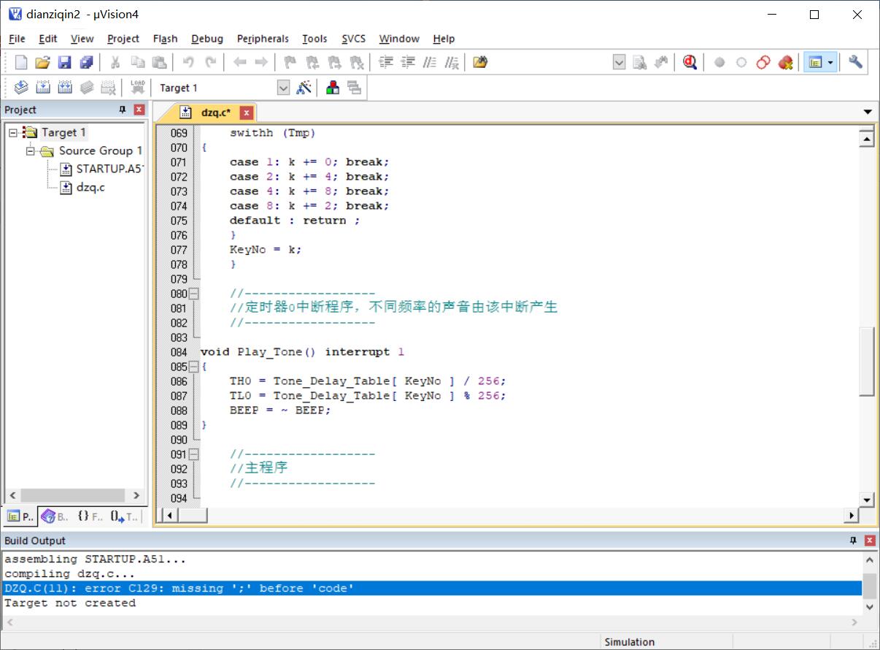Viewport: 880px width, 650px height.
Task: Open the View menu
Action: (82, 39)
